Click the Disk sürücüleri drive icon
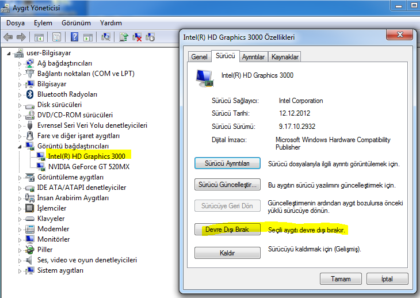Image resolution: width=420 pixels, height=298 pixels. [29, 106]
